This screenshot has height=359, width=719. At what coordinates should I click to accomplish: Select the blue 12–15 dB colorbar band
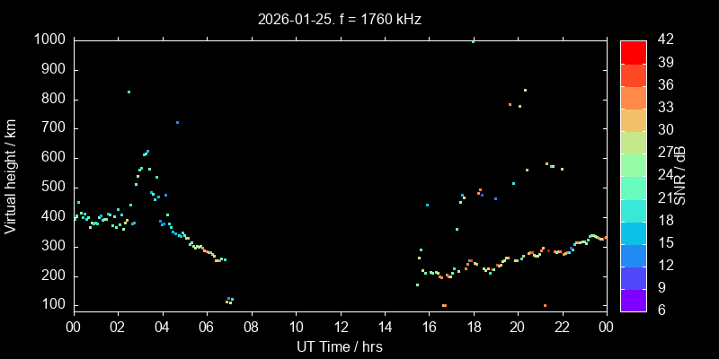[633, 255]
